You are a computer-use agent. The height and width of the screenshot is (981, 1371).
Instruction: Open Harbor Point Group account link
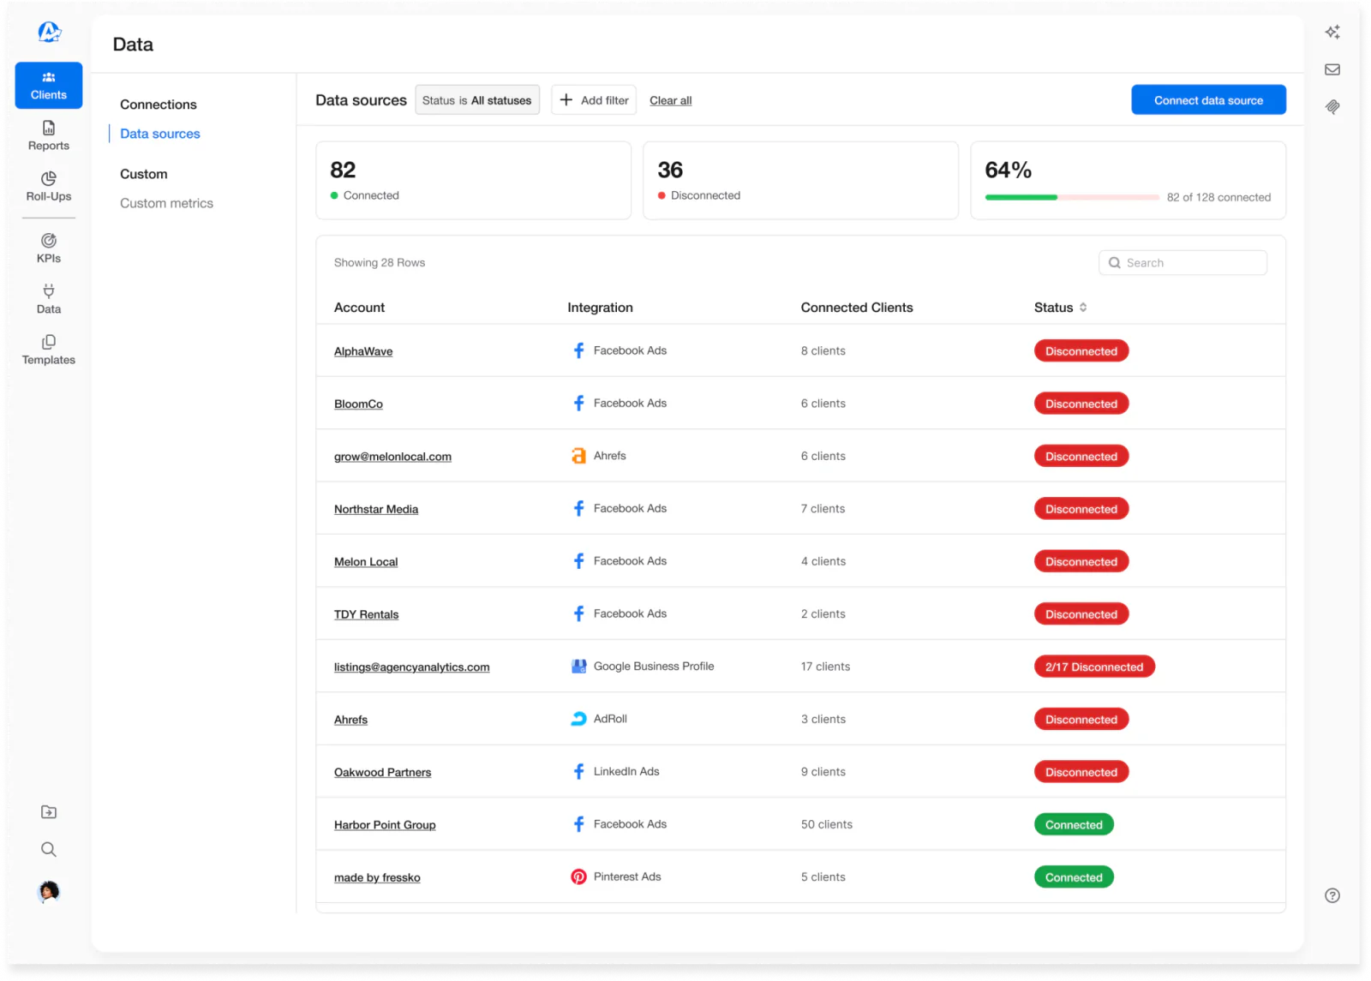coord(385,825)
